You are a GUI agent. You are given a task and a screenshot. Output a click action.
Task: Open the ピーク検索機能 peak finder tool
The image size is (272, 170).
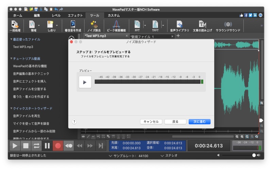[116, 26]
